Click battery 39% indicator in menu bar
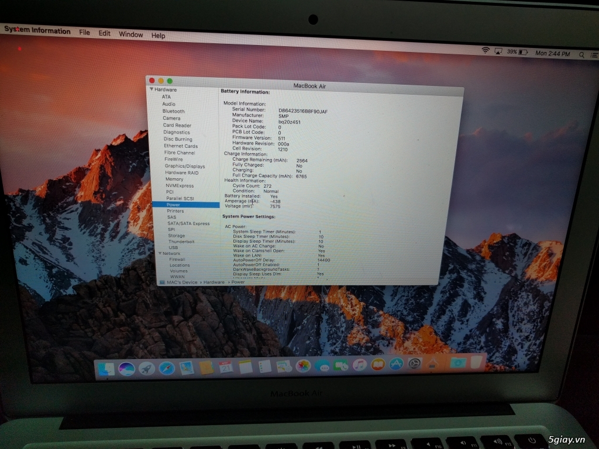Viewport: 599px width, 449px height. (517, 52)
